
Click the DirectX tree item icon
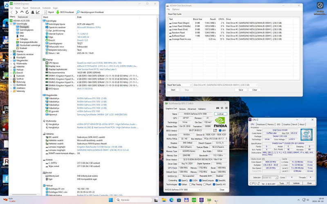[14, 73]
